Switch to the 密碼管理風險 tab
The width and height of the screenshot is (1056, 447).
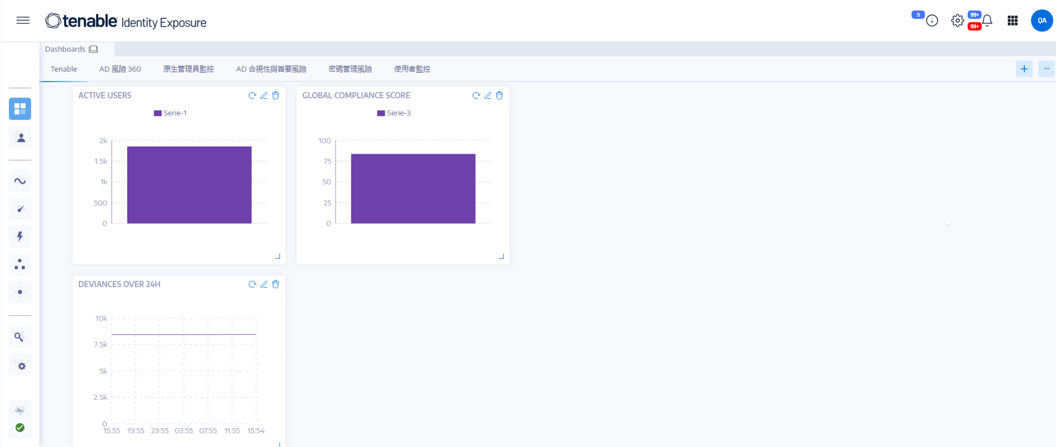(x=350, y=69)
